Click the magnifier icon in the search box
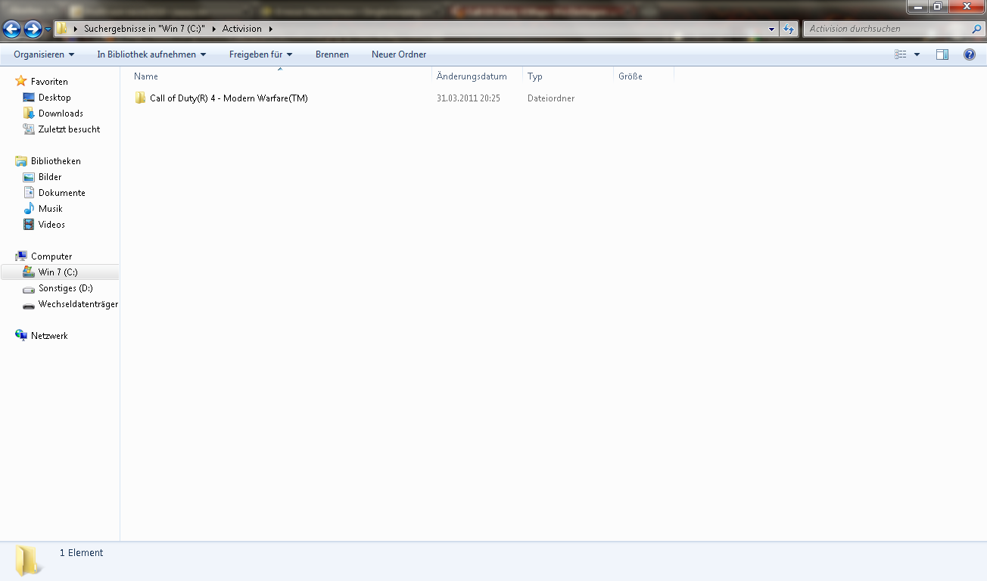The height and width of the screenshot is (581, 987). (x=976, y=29)
